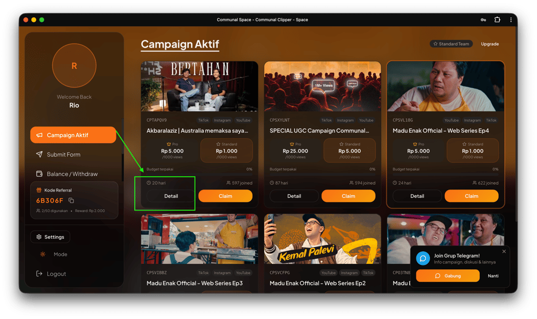This screenshot has height=319, width=537.
Task: Dismiss the Join Grup Telegram popup
Action: pos(504,251)
